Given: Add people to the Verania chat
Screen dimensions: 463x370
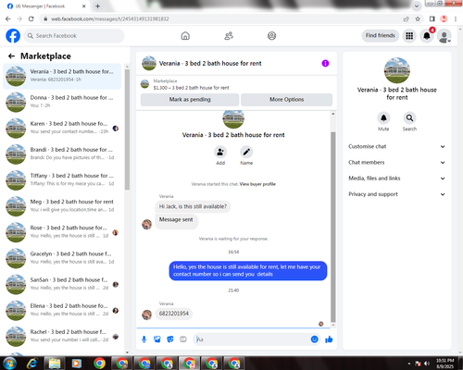Looking at the screenshot, I should [220, 152].
